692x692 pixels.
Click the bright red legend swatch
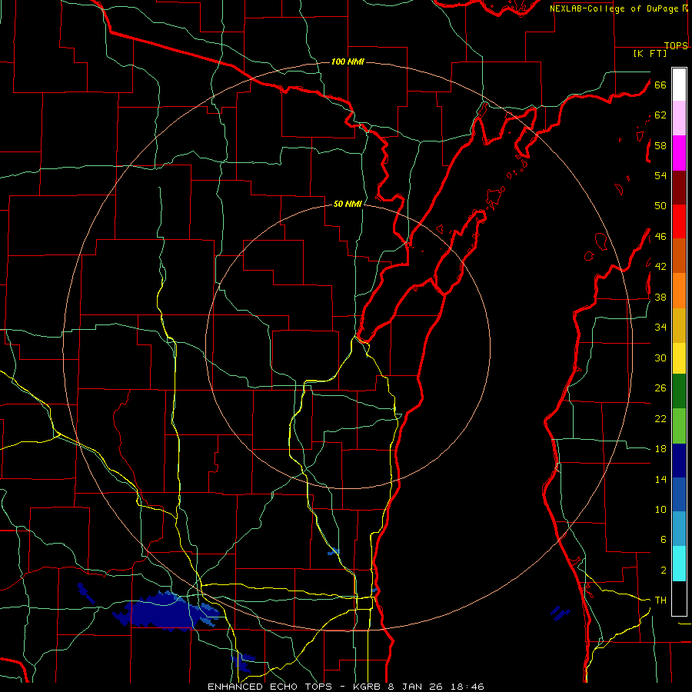click(679, 221)
